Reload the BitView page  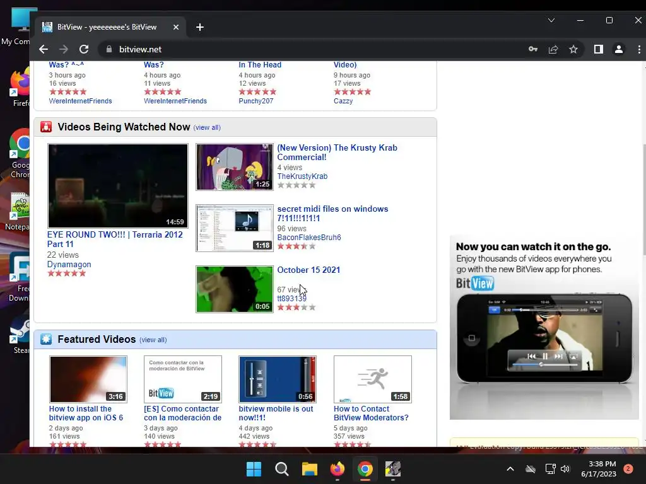pyautogui.click(x=84, y=49)
